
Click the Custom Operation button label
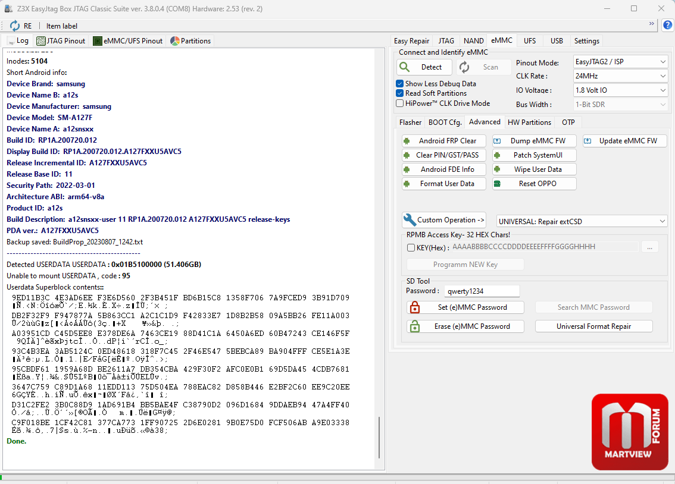pos(450,219)
